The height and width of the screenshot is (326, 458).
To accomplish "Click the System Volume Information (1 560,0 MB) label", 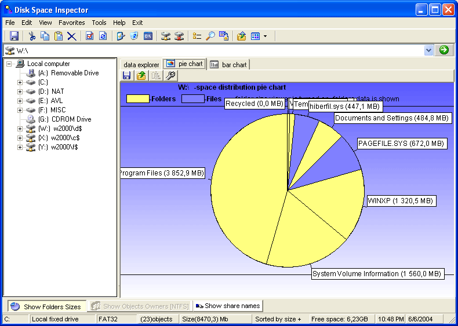I will (x=378, y=274).
